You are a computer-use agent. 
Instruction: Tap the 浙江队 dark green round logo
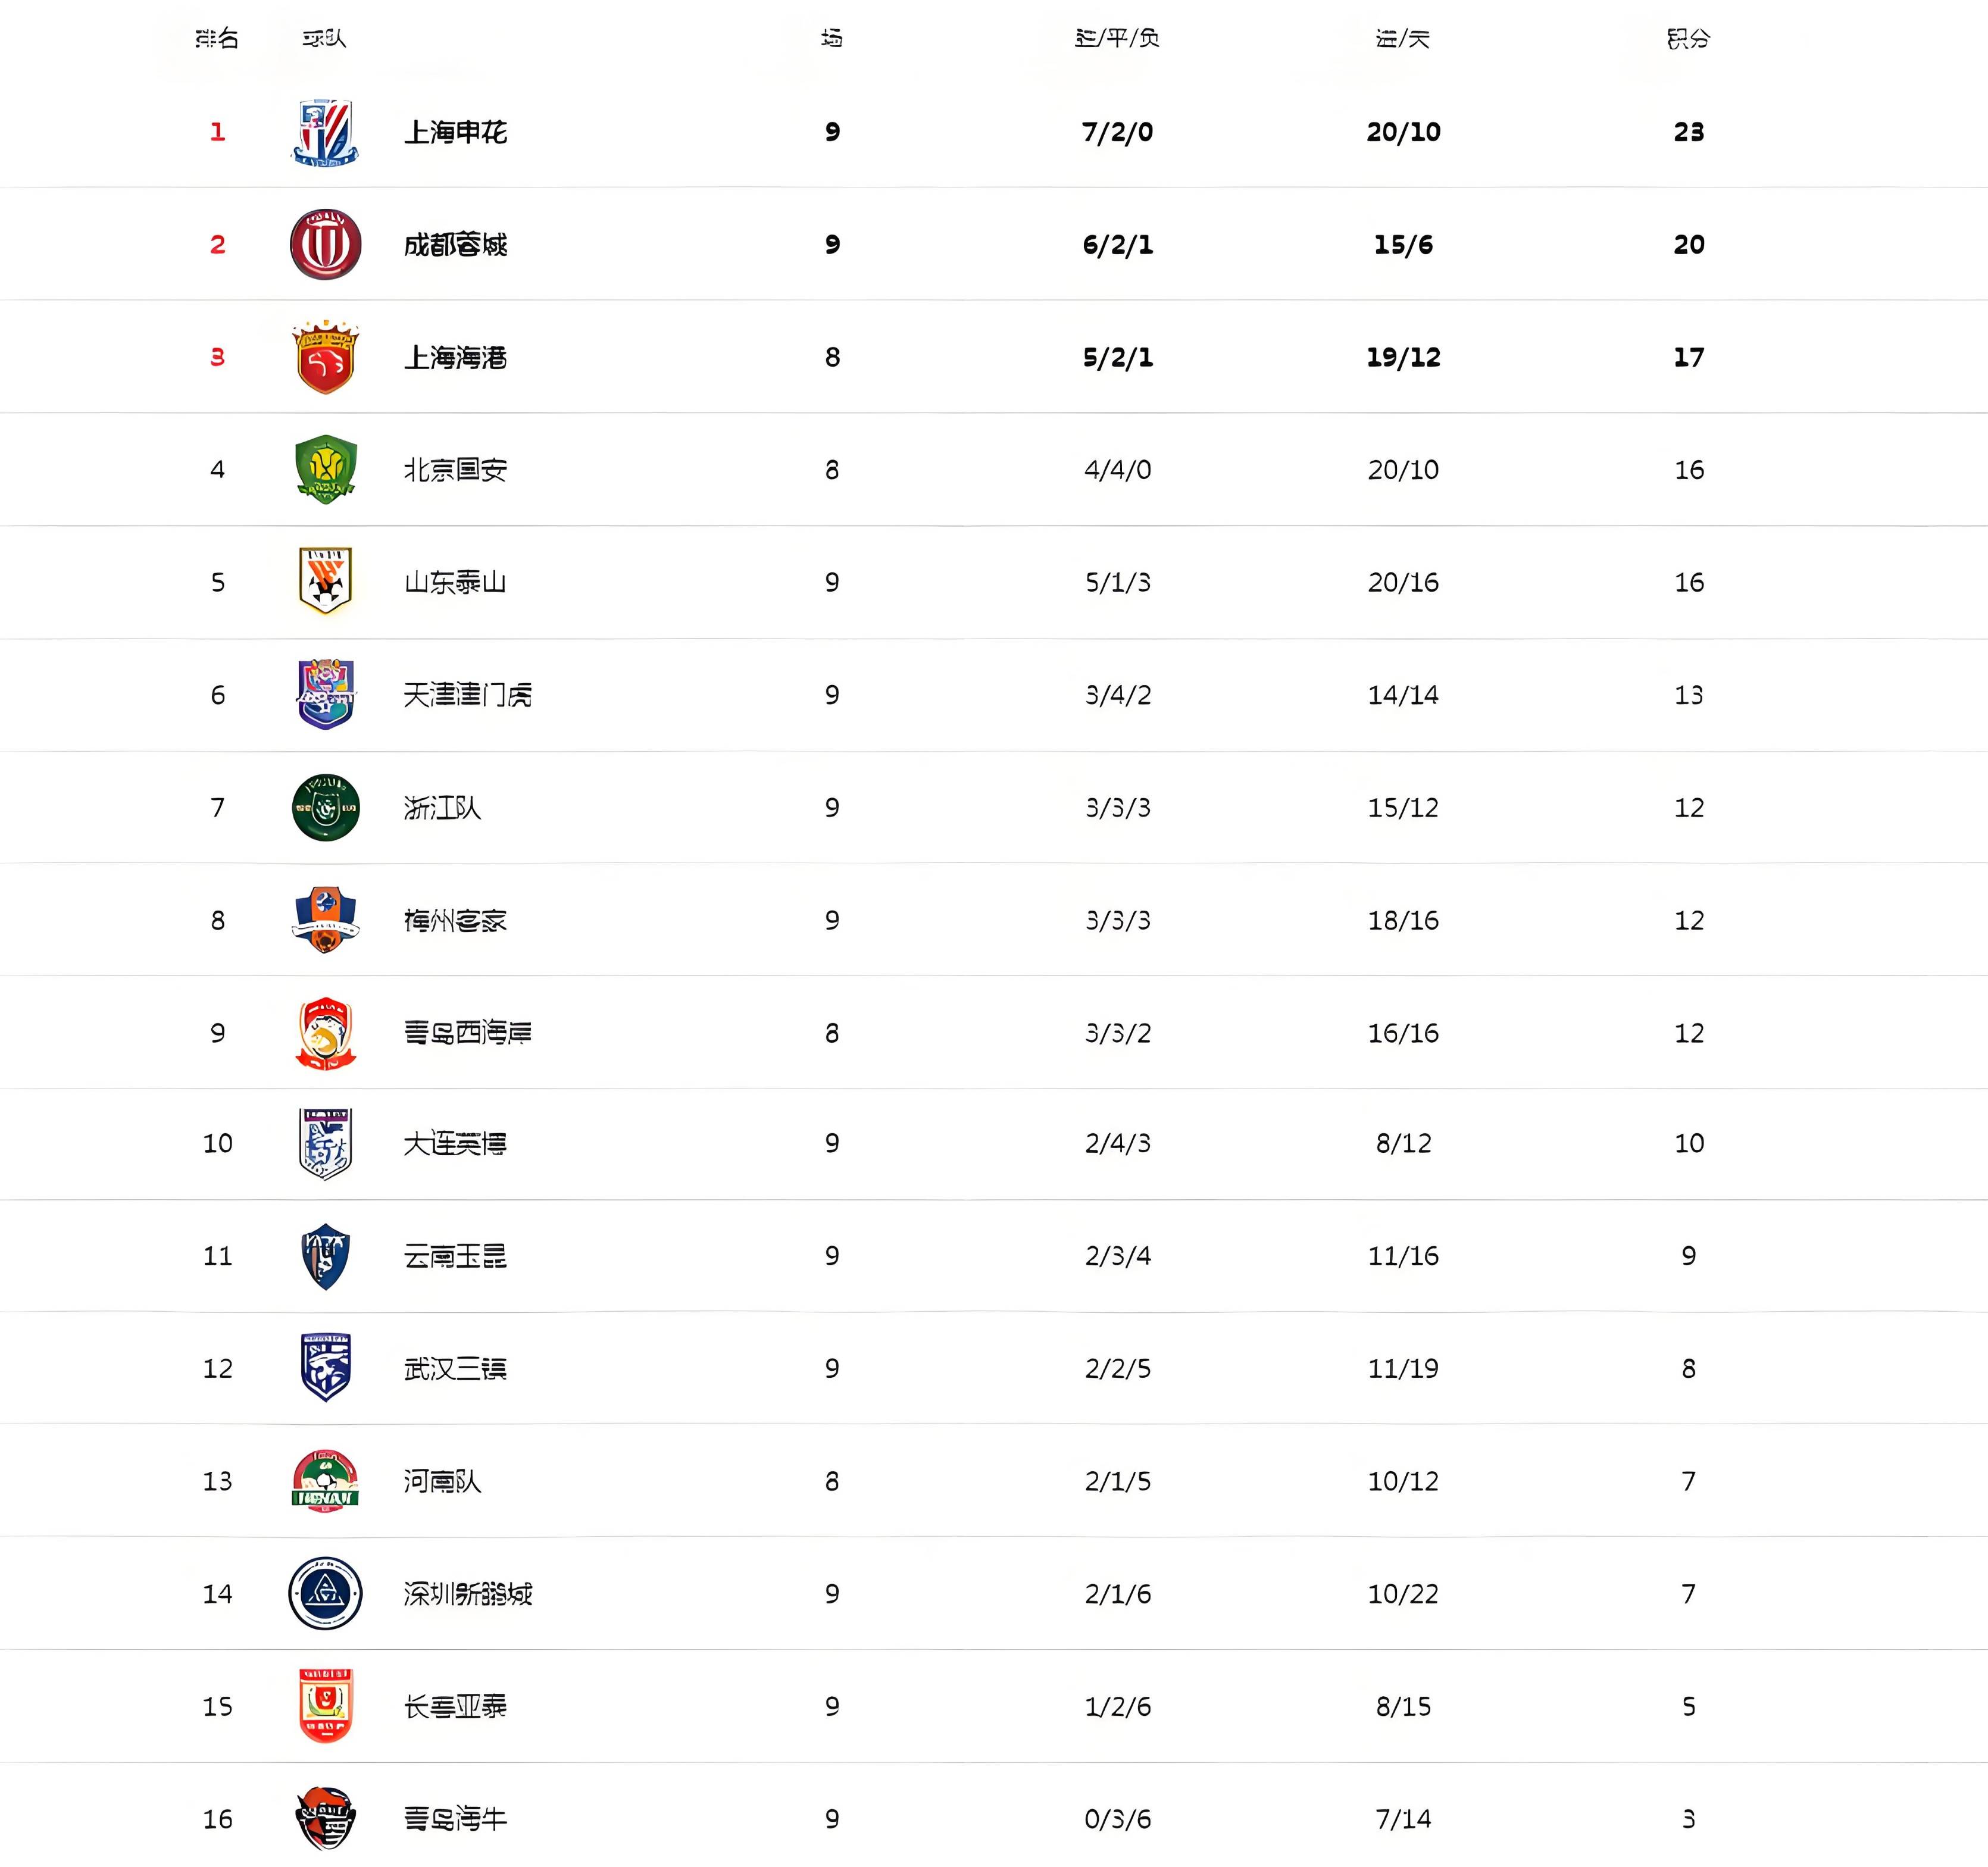point(325,807)
